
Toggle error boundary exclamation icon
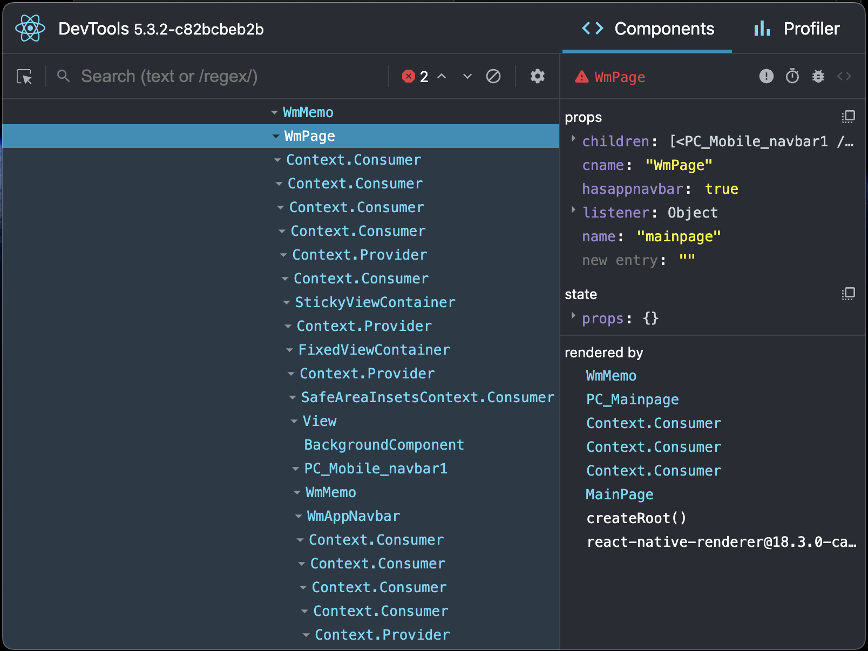pos(766,77)
